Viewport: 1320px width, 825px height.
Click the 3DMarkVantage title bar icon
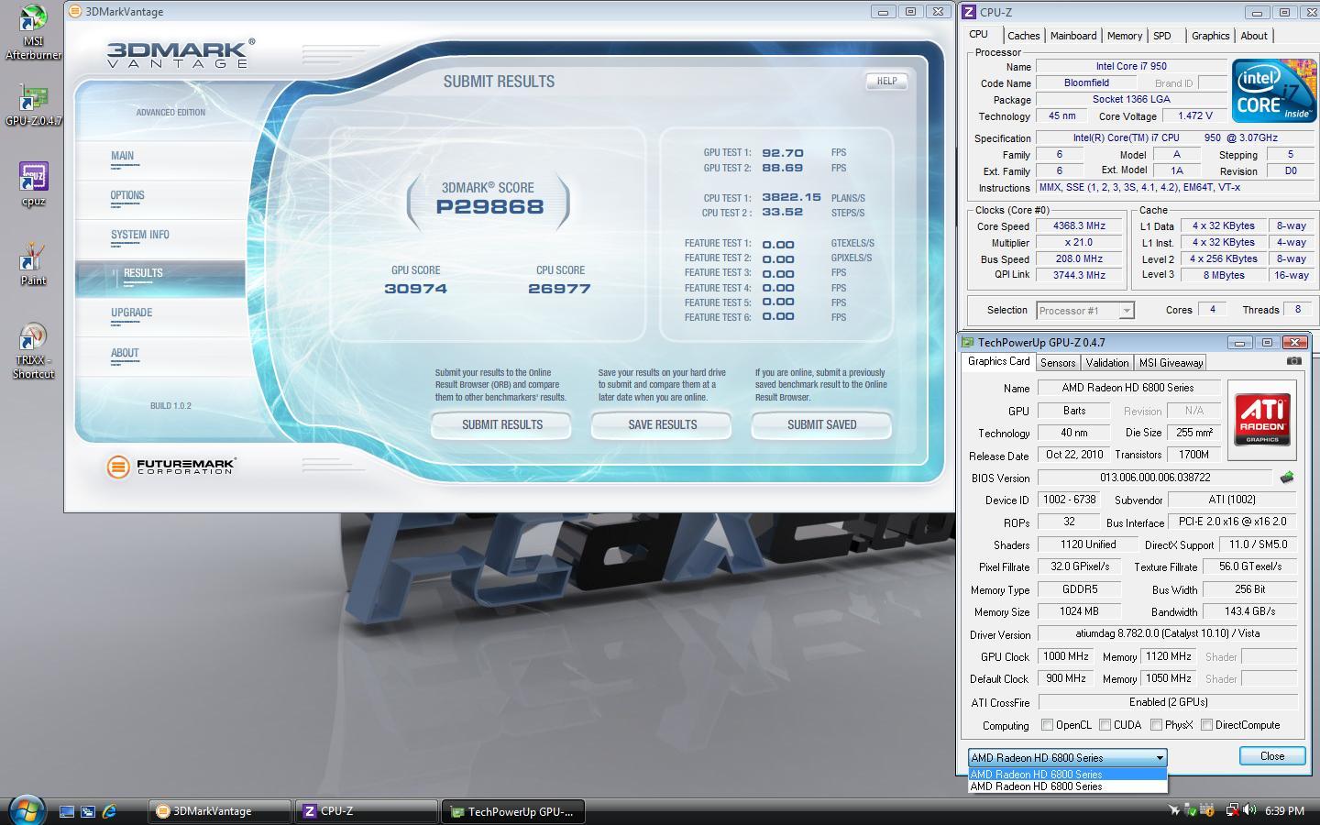click(75, 12)
